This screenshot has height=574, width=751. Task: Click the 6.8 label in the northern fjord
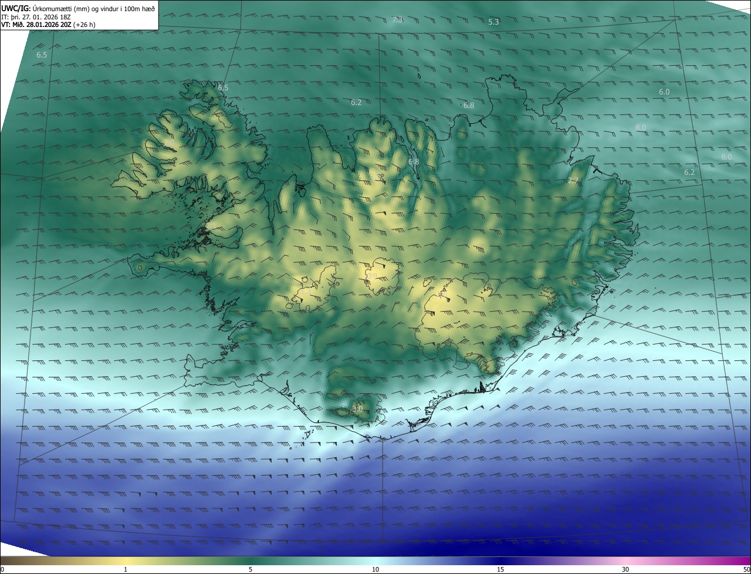point(414,161)
